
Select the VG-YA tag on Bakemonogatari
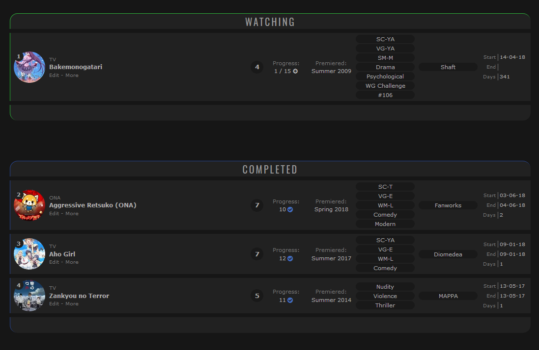(x=385, y=49)
